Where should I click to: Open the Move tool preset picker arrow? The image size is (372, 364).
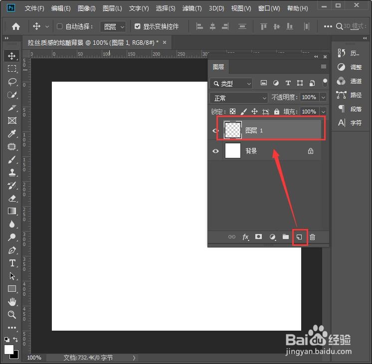47,26
